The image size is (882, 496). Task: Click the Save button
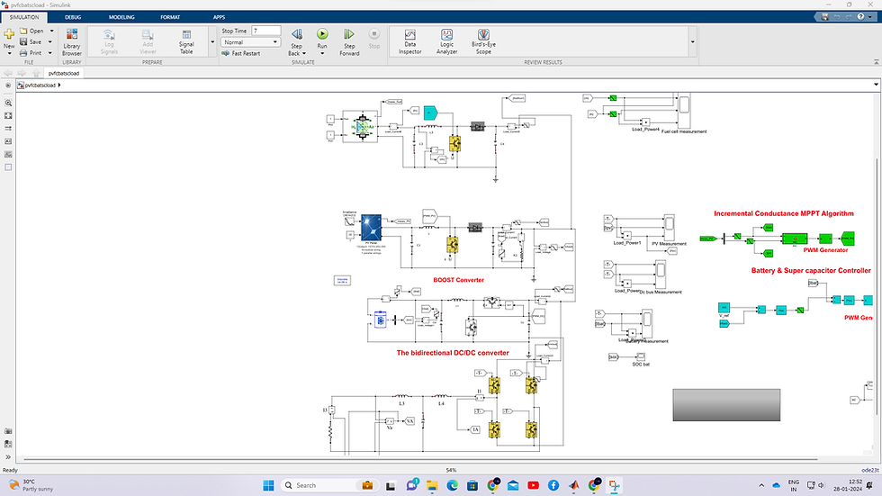point(31,41)
